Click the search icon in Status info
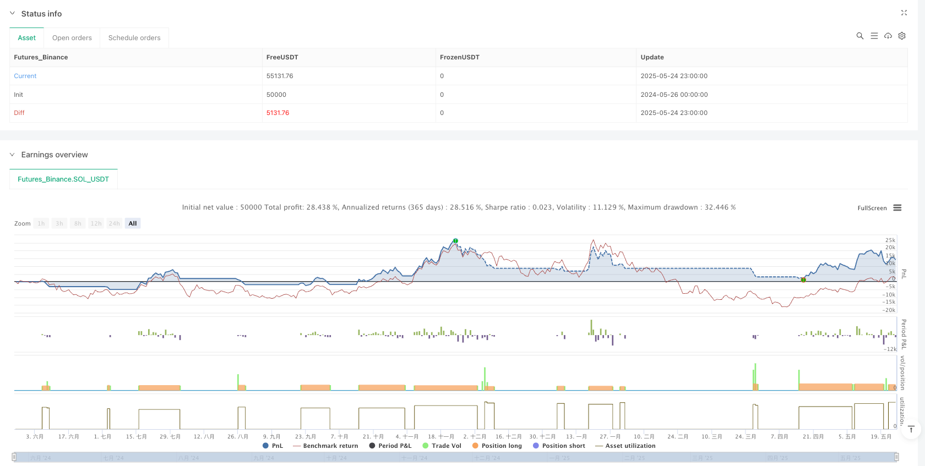This screenshot has height=466, width=925. tap(859, 36)
